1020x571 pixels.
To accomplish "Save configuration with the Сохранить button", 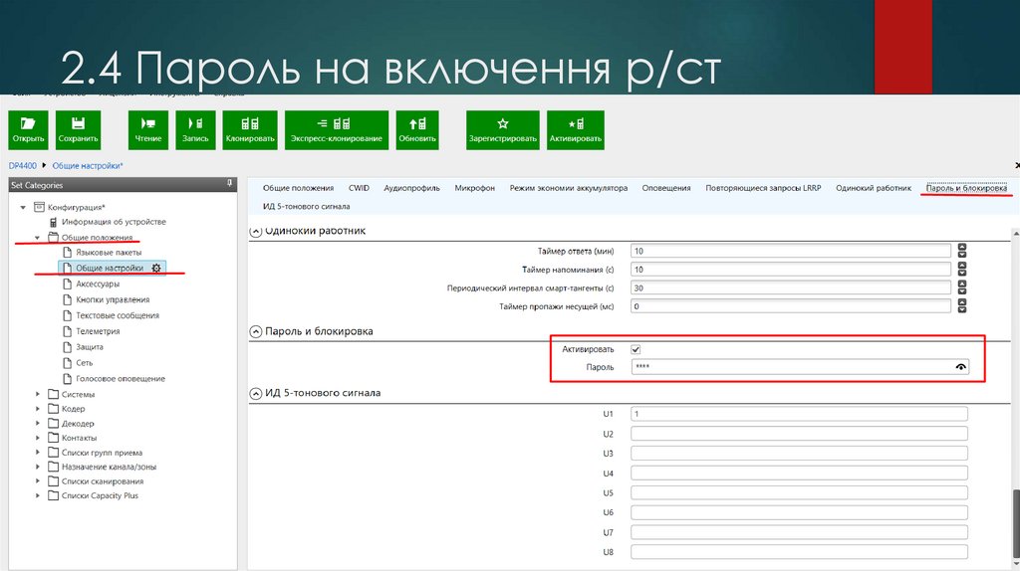I will 78,130.
